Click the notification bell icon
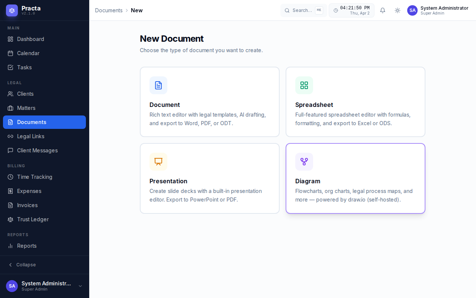Screen dimensions: 476x298 tap(382, 10)
